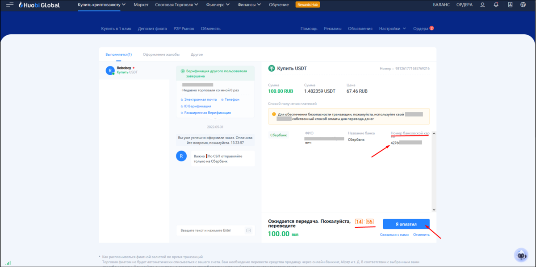
Task: Click the Я оплатил button
Action: [406, 224]
